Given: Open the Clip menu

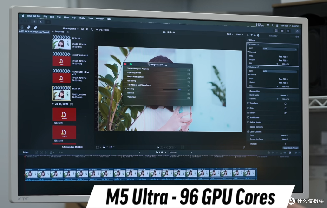Looking at the screenshot, I should click(74, 18).
